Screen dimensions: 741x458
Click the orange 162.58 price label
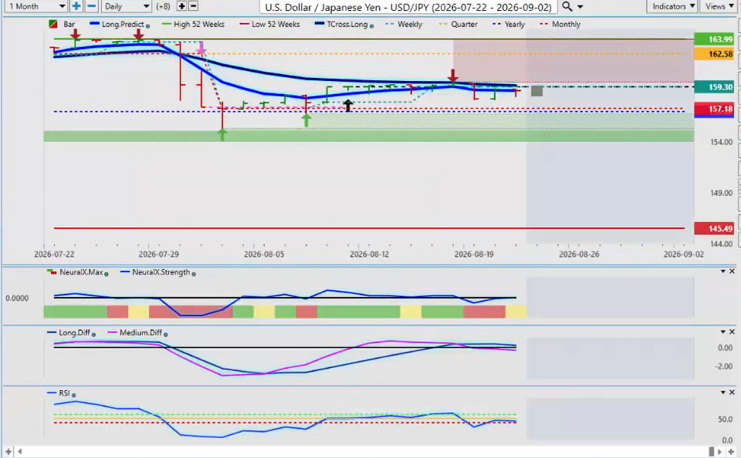(713, 54)
